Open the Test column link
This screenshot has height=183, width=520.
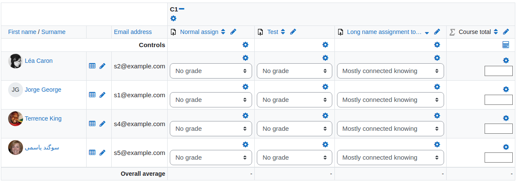[273, 32]
